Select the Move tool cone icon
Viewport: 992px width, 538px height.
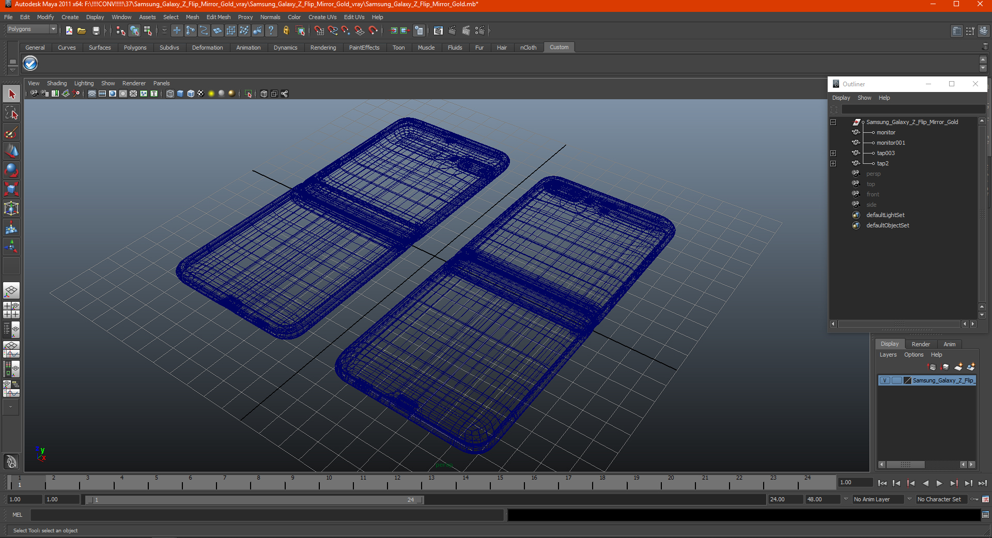11,151
